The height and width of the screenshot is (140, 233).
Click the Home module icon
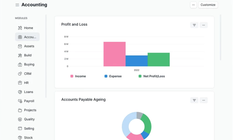click(x=20, y=28)
